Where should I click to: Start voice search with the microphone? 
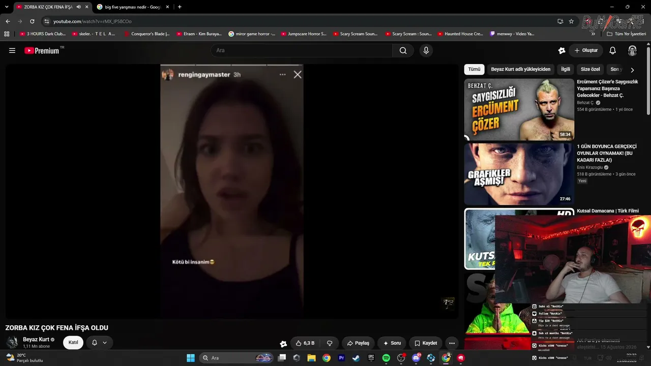point(426,50)
